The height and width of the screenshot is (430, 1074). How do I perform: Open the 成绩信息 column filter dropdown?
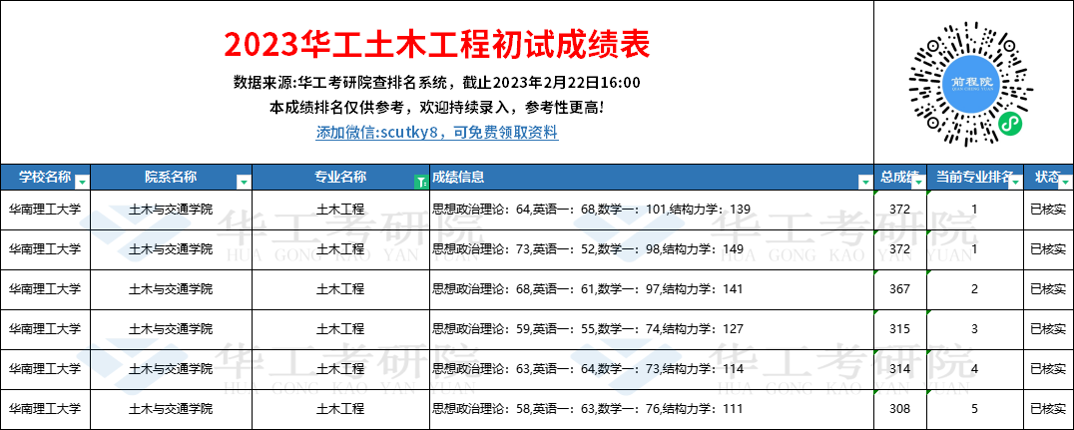click(x=865, y=183)
